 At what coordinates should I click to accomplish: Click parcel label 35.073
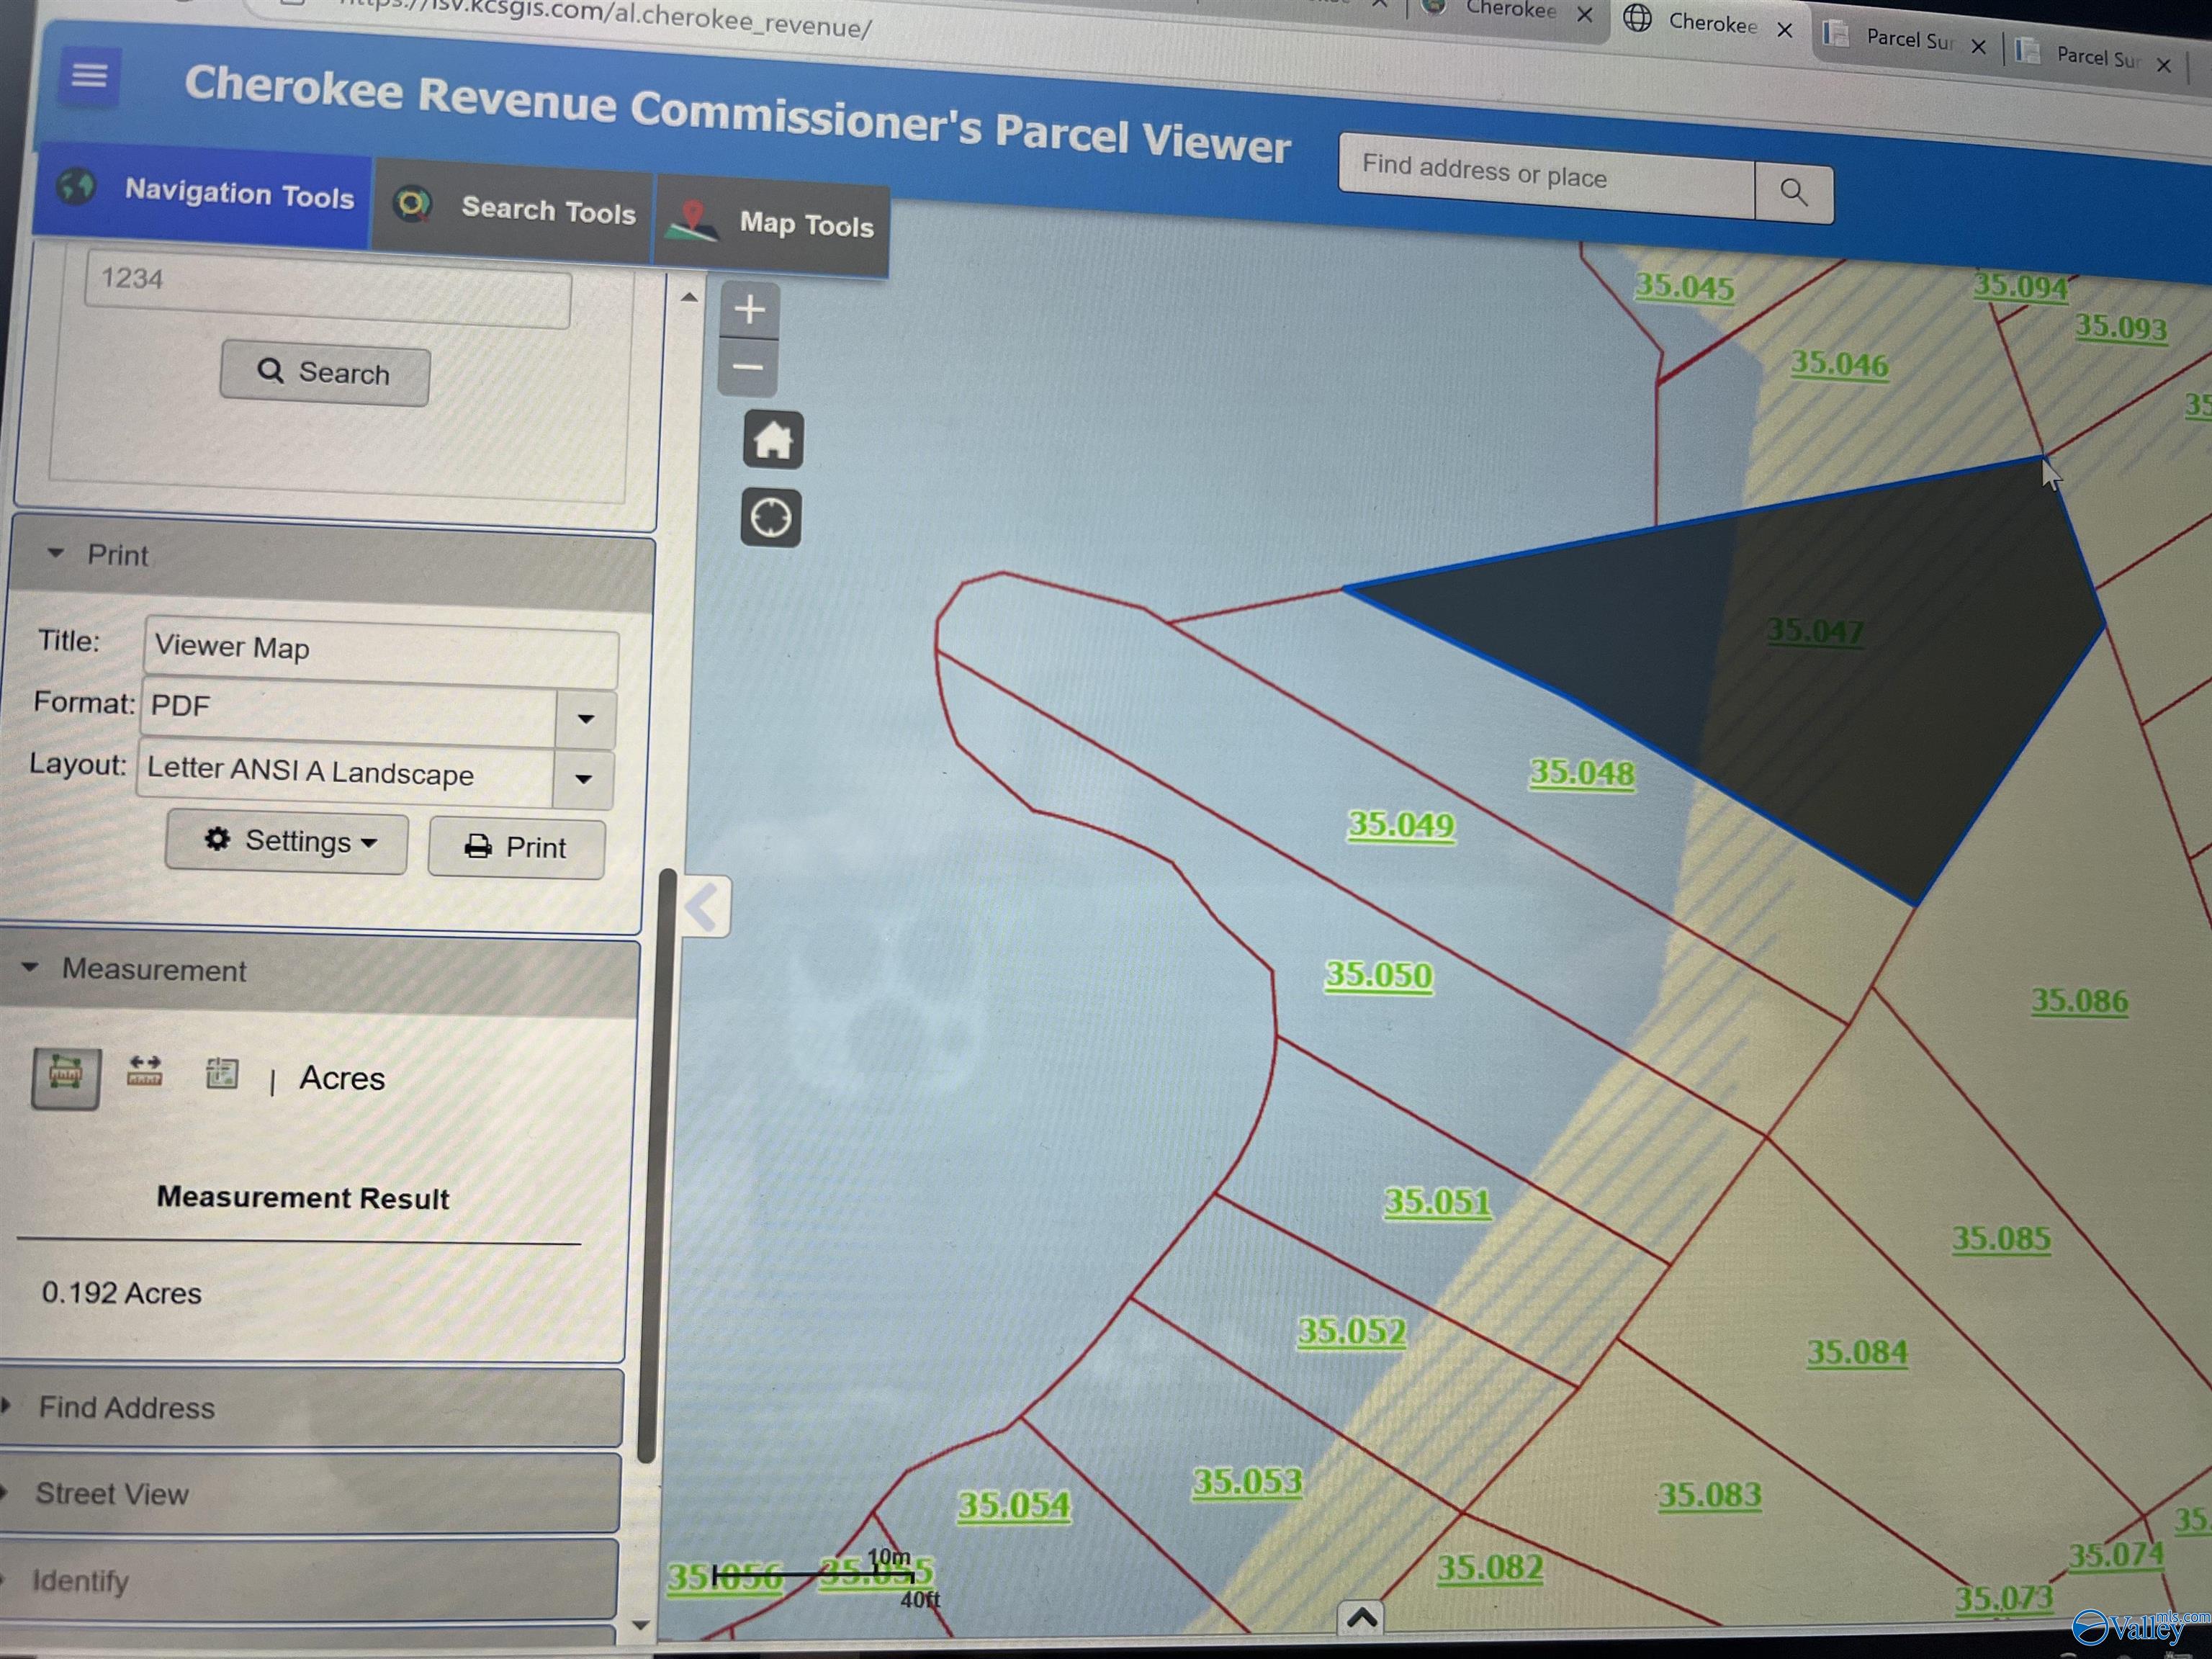[2004, 1599]
